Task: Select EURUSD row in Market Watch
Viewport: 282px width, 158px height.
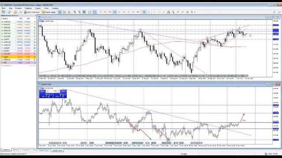Action: (18, 25)
